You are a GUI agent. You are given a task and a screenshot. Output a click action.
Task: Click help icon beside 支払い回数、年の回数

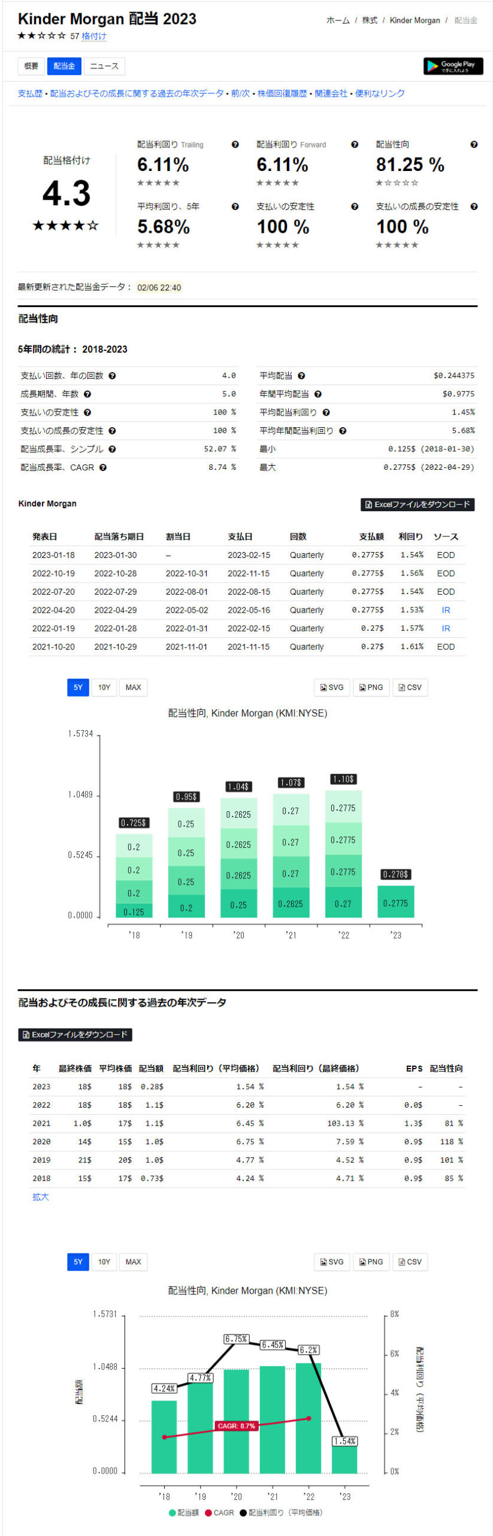112,376
